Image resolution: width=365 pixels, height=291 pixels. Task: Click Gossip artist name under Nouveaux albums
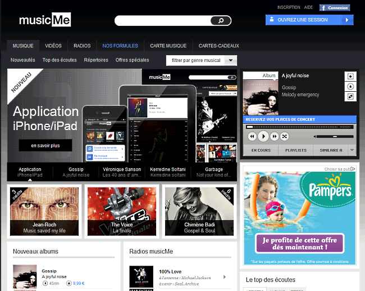pos(49,271)
